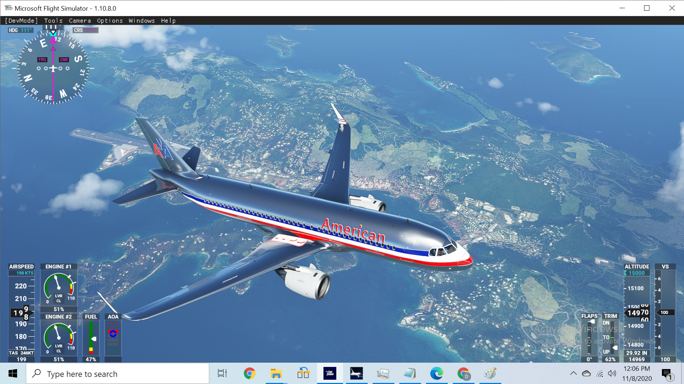
Task: Open Chrome with D profile badge
Action: coord(463,374)
